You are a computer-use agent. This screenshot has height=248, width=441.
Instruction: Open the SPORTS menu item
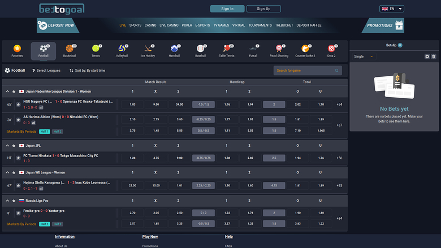[x=135, y=25]
